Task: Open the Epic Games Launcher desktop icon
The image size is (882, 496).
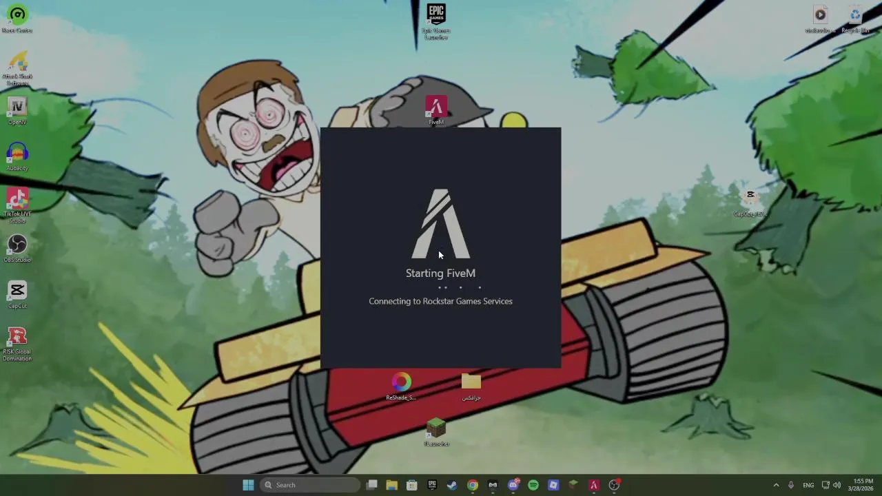Action: [x=436, y=22]
